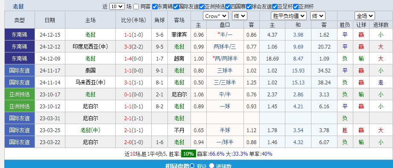Open 印度尼西亚(中) home team link
Viewport: 393px width, 168px height.
(x=90, y=46)
